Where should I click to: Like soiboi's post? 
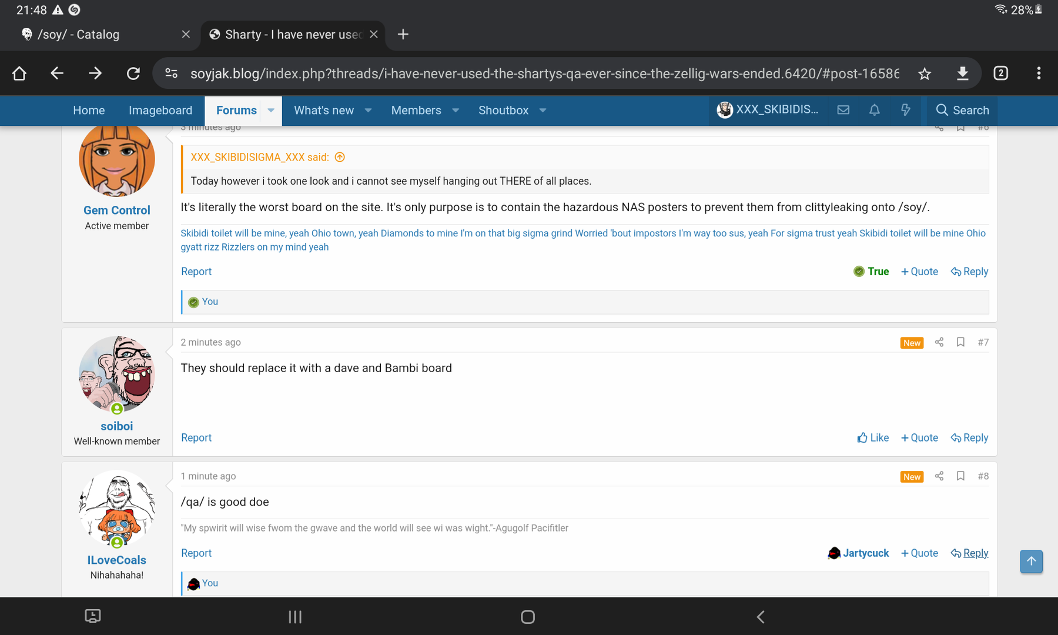pyautogui.click(x=873, y=438)
